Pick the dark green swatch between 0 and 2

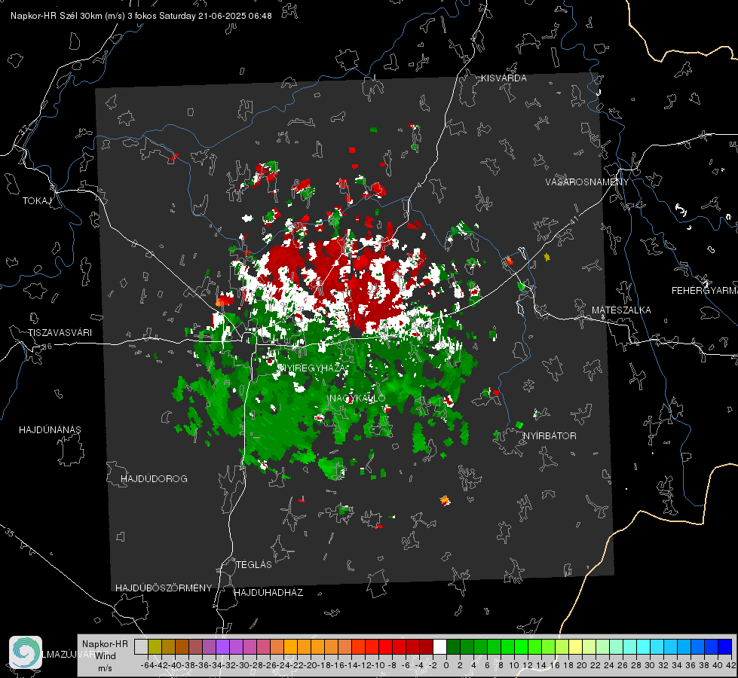453,647
